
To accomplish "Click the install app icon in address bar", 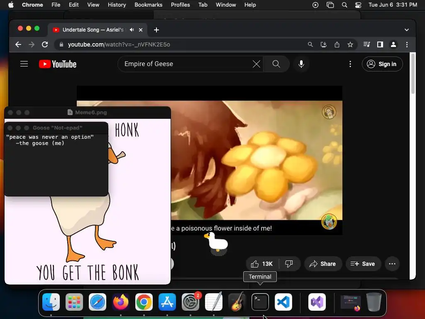I will (324, 44).
